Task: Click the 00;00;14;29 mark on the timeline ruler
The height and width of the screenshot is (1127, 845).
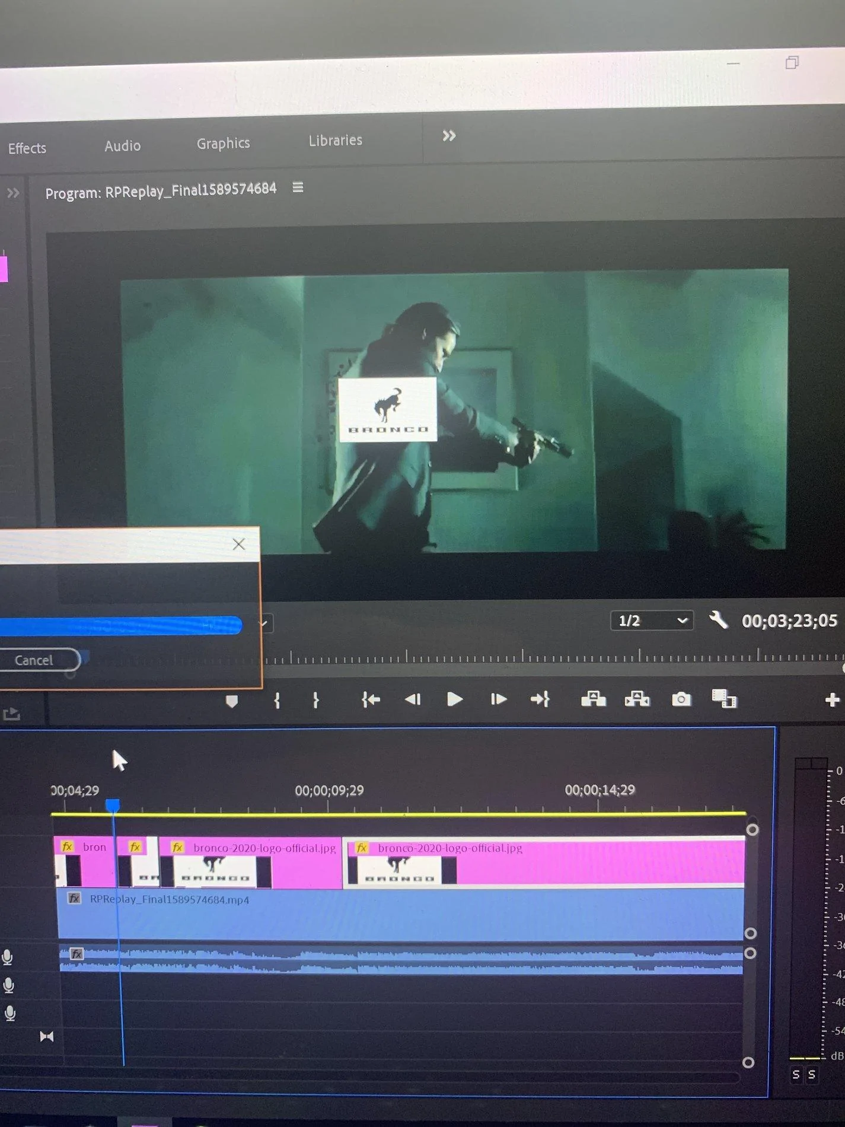Action: click(x=600, y=790)
